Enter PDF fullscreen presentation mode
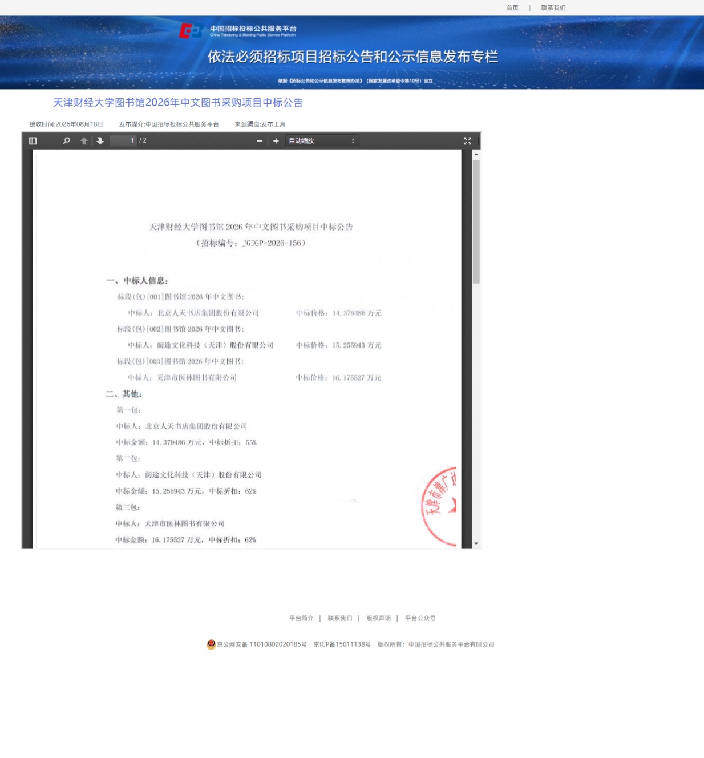 pos(467,141)
